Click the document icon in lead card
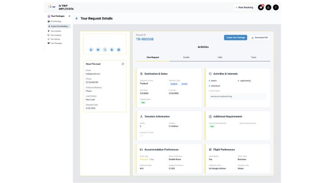The image size is (325, 183). 111,49
